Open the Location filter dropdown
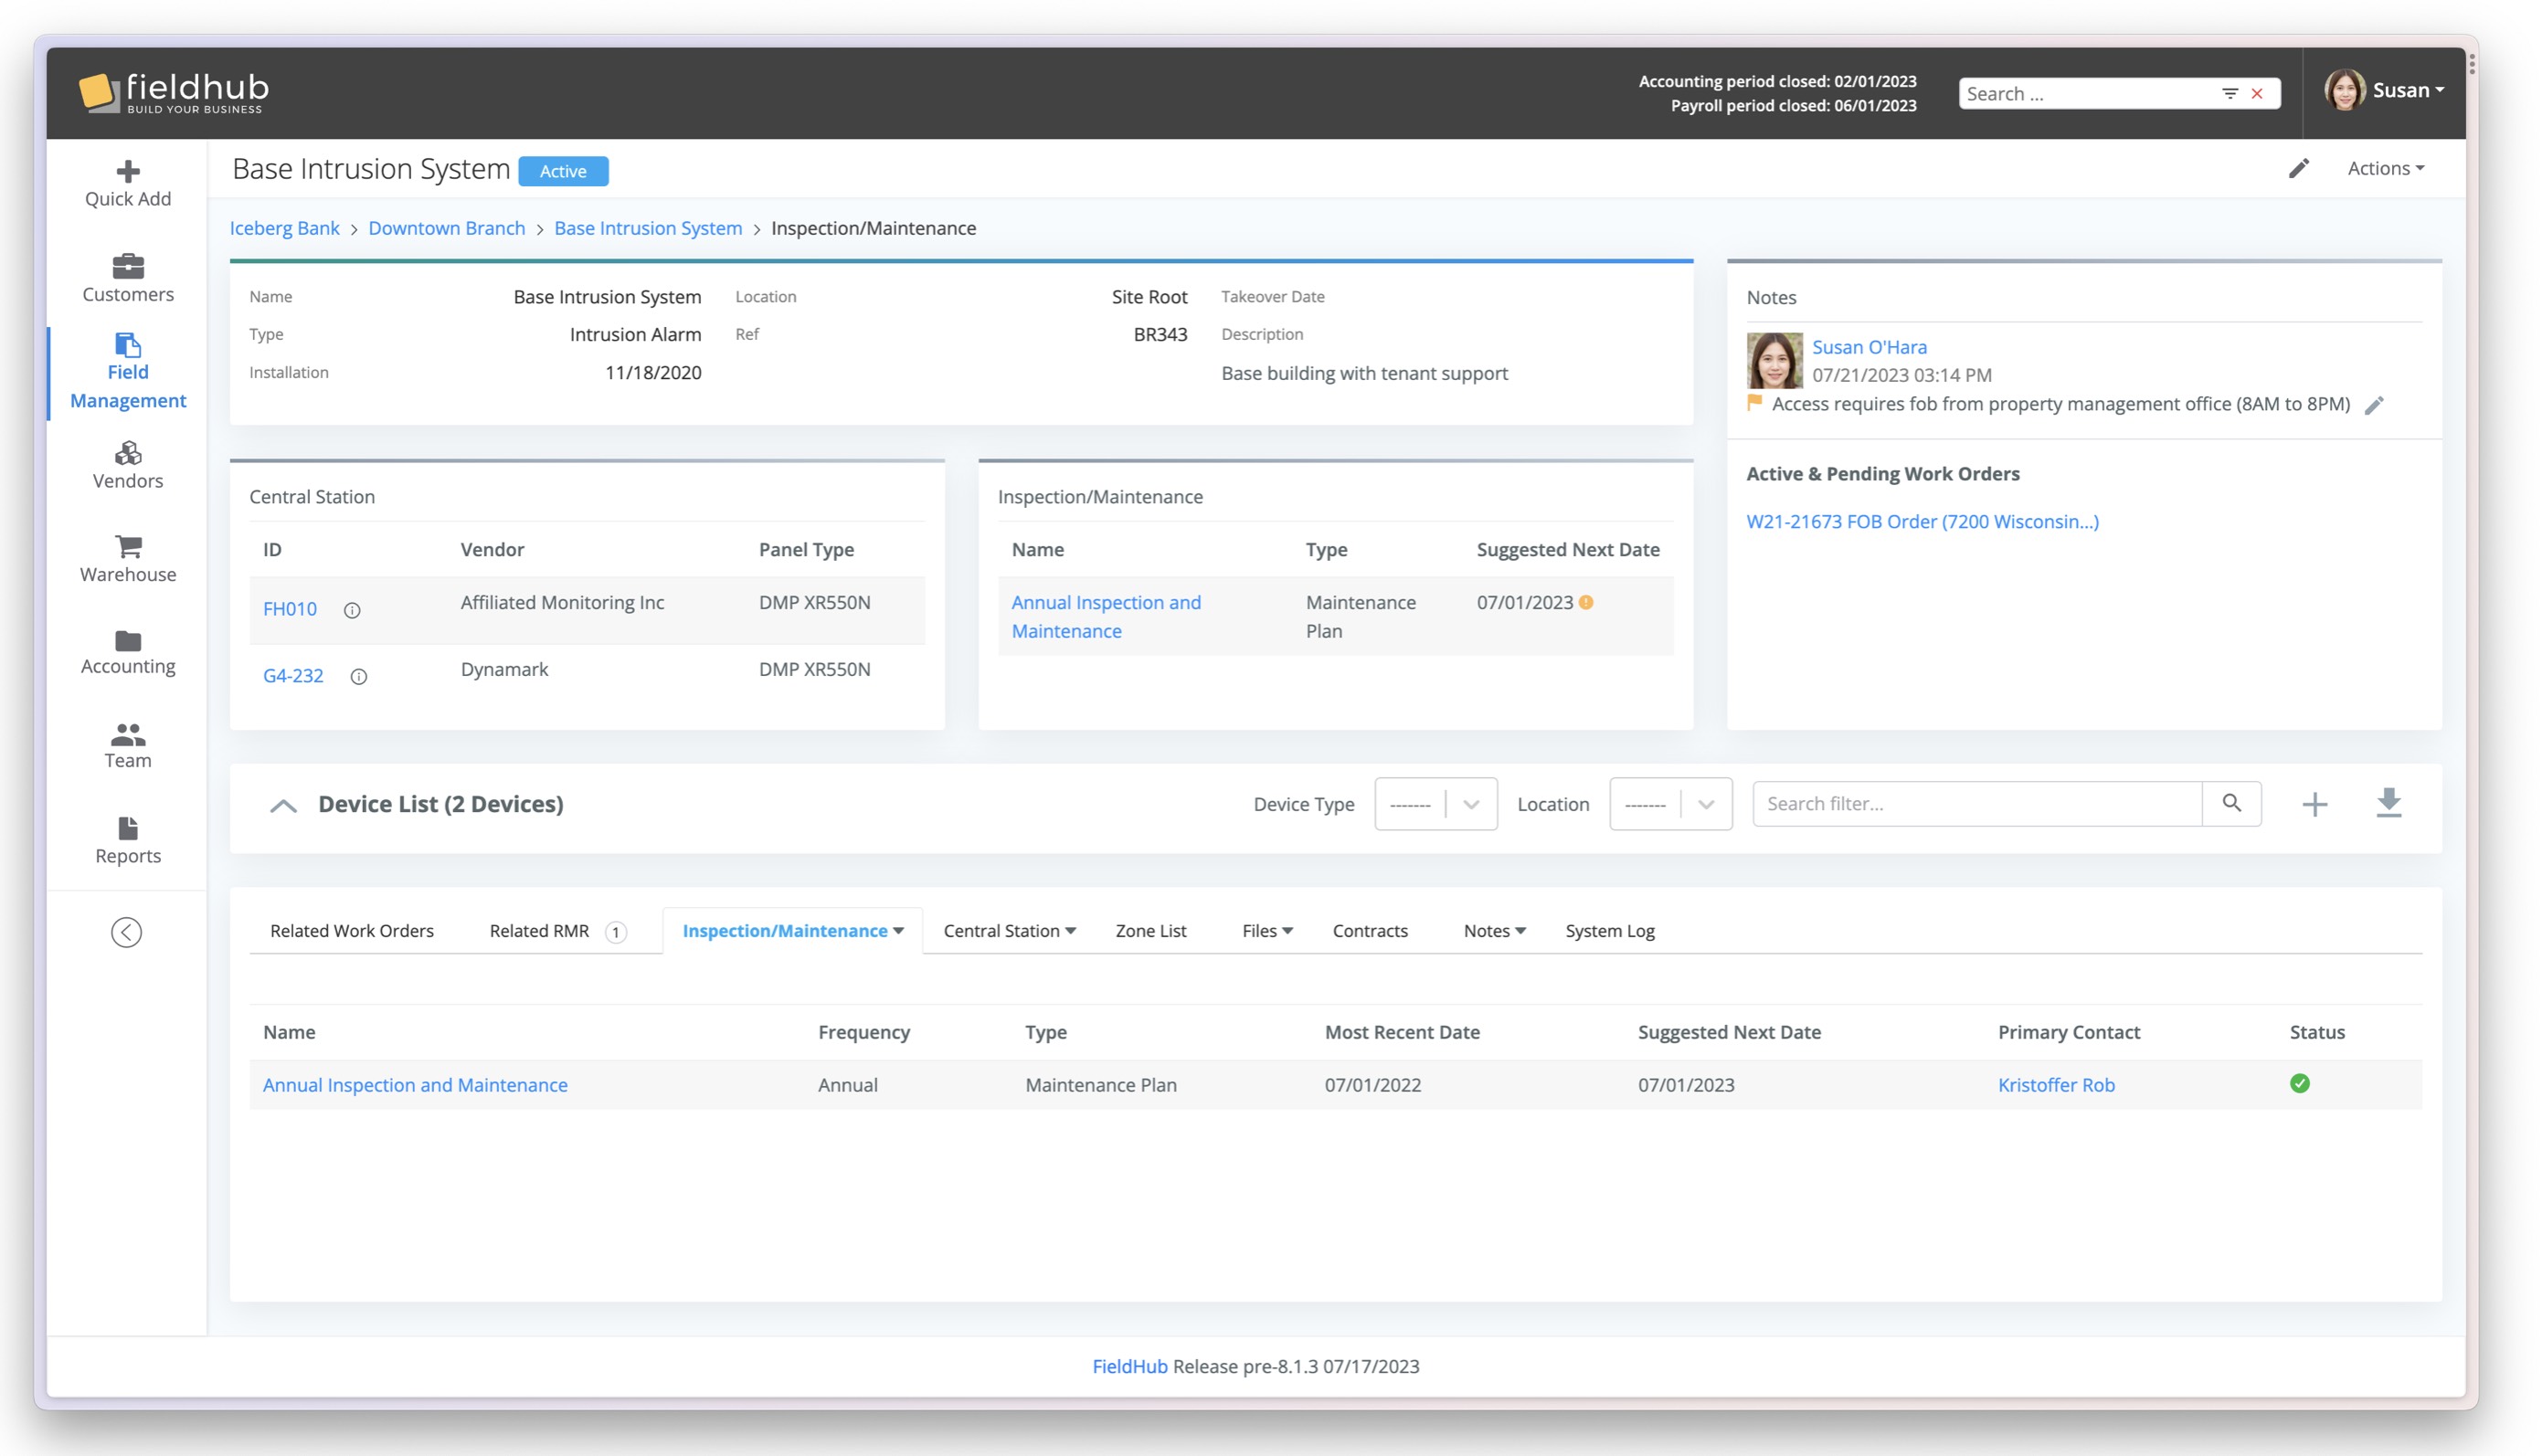2542x1456 pixels. [1670, 804]
